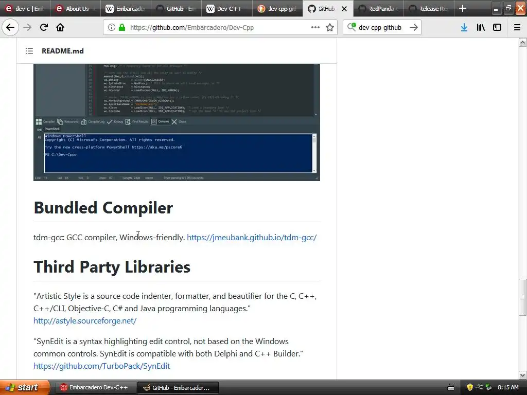Click the taskbar clock showing 8:15 AM
Viewport: 527px width, 395px height.
(x=508, y=387)
